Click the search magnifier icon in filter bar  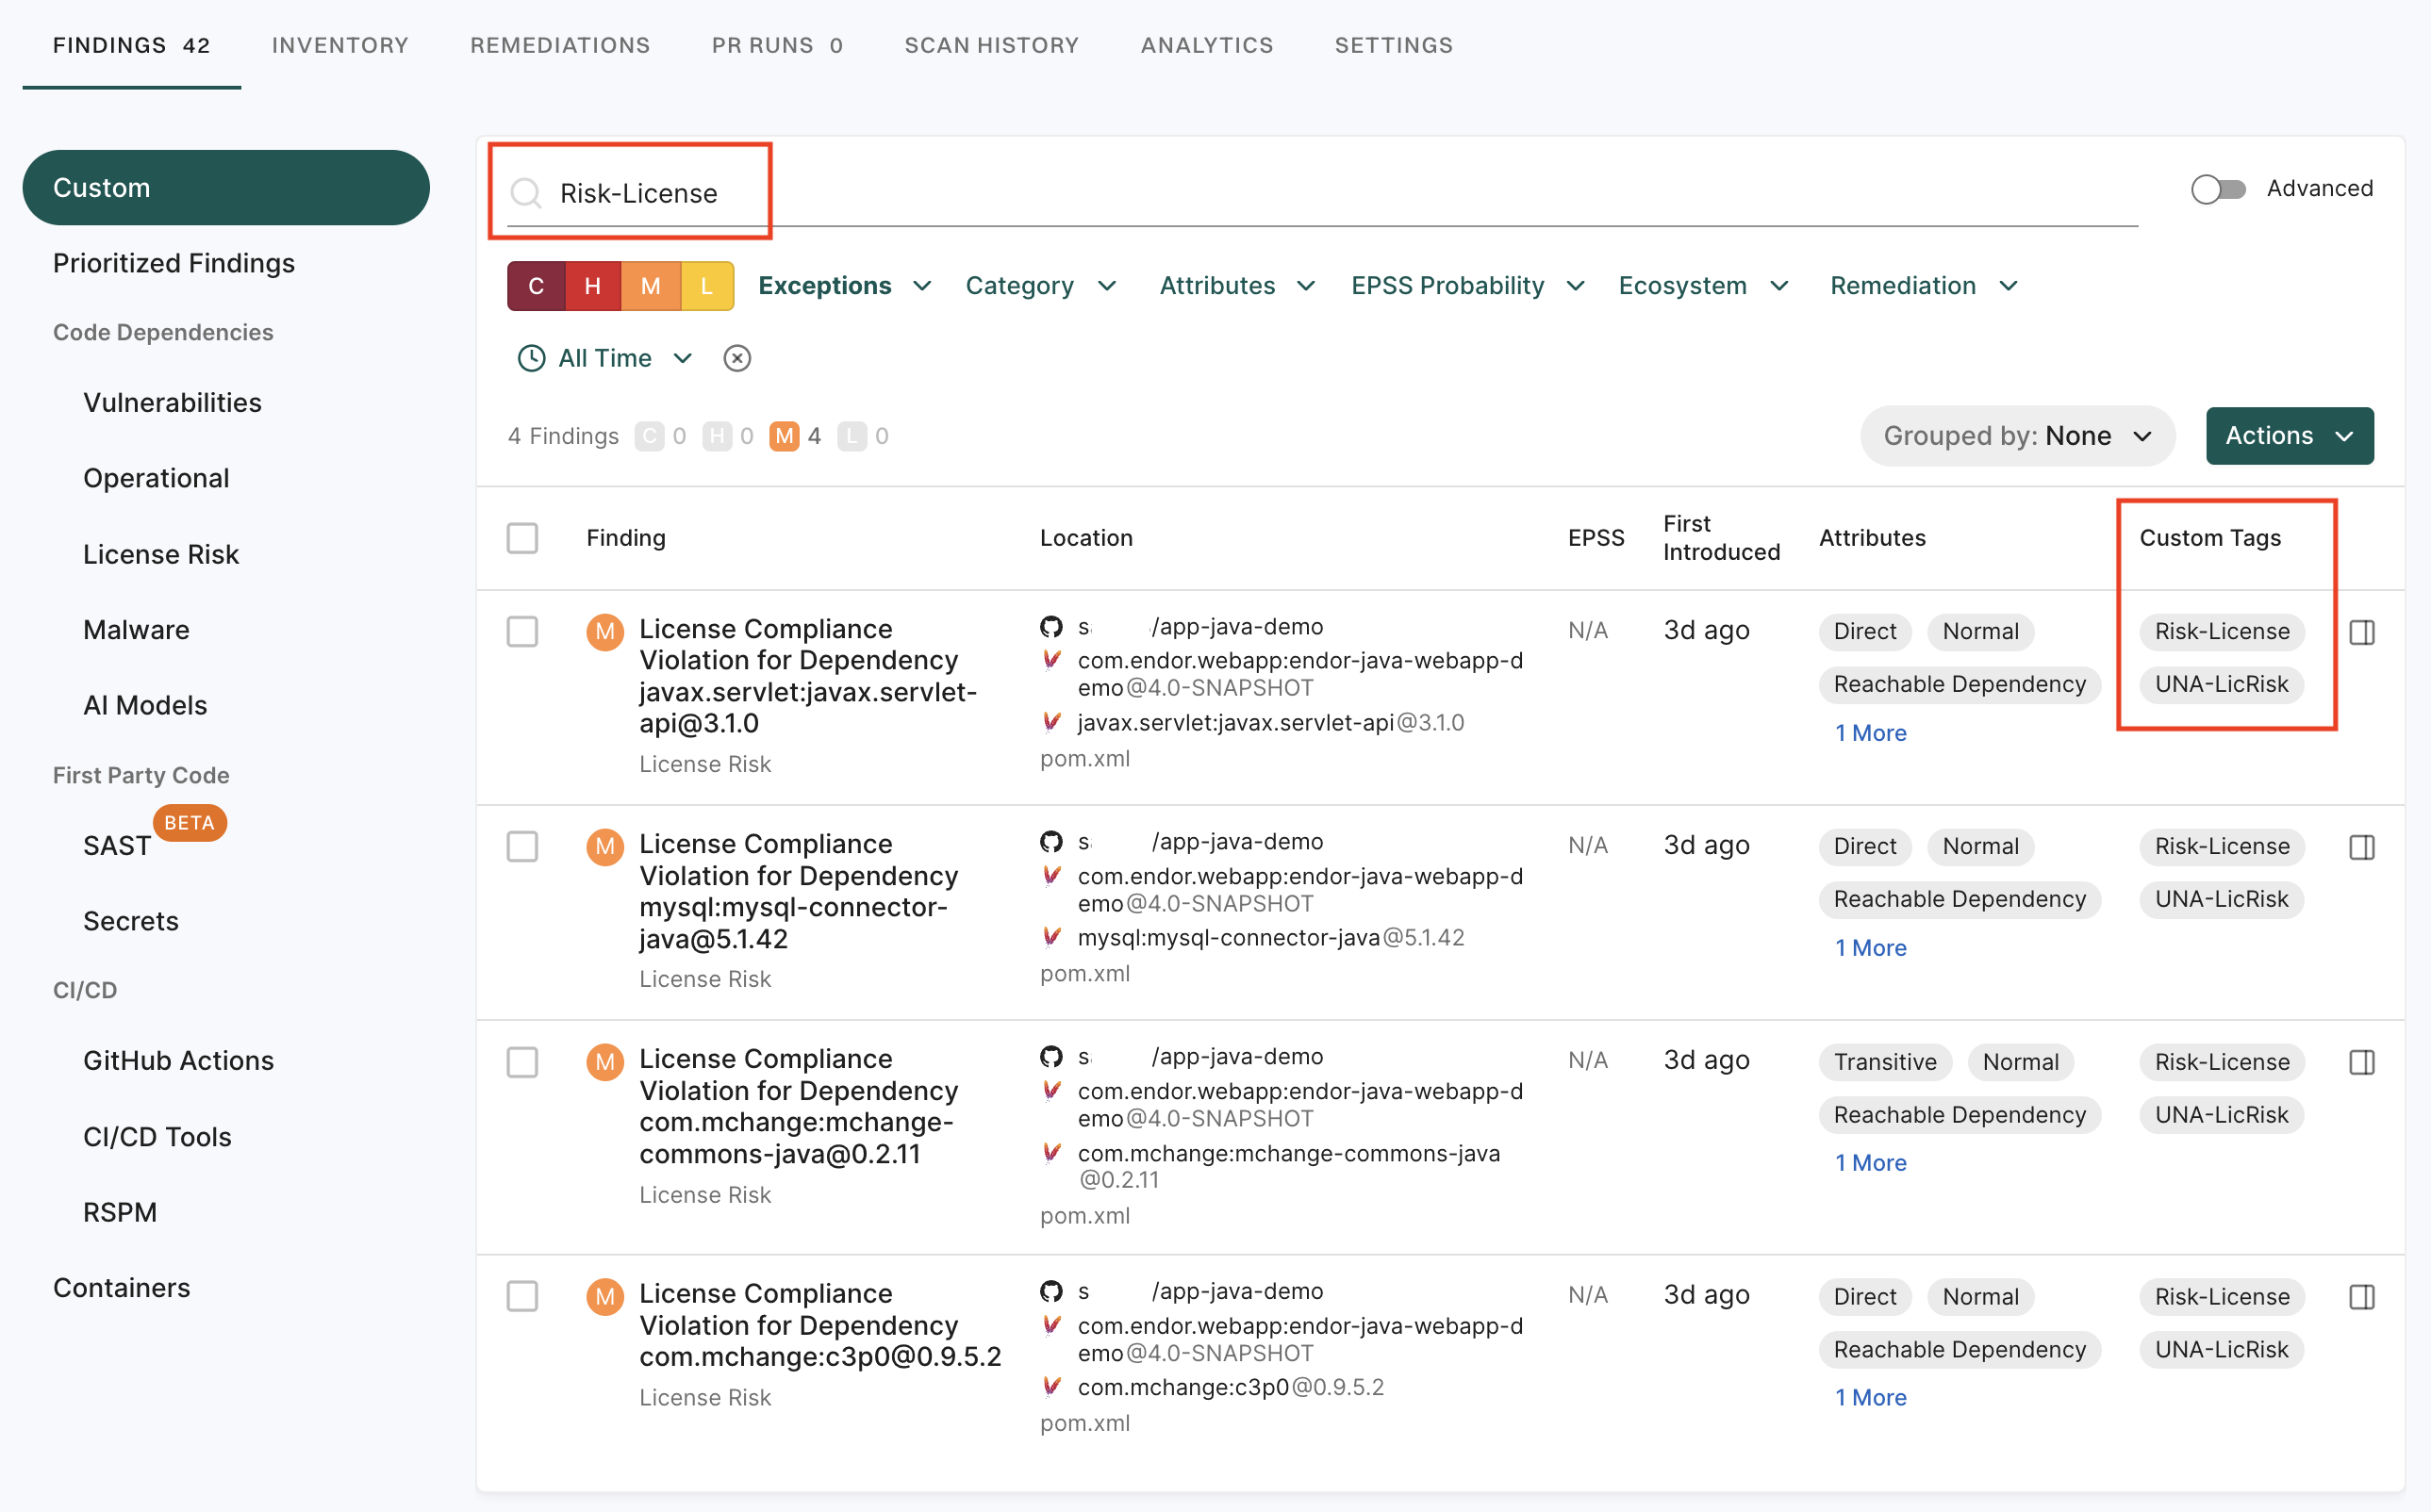tap(526, 189)
